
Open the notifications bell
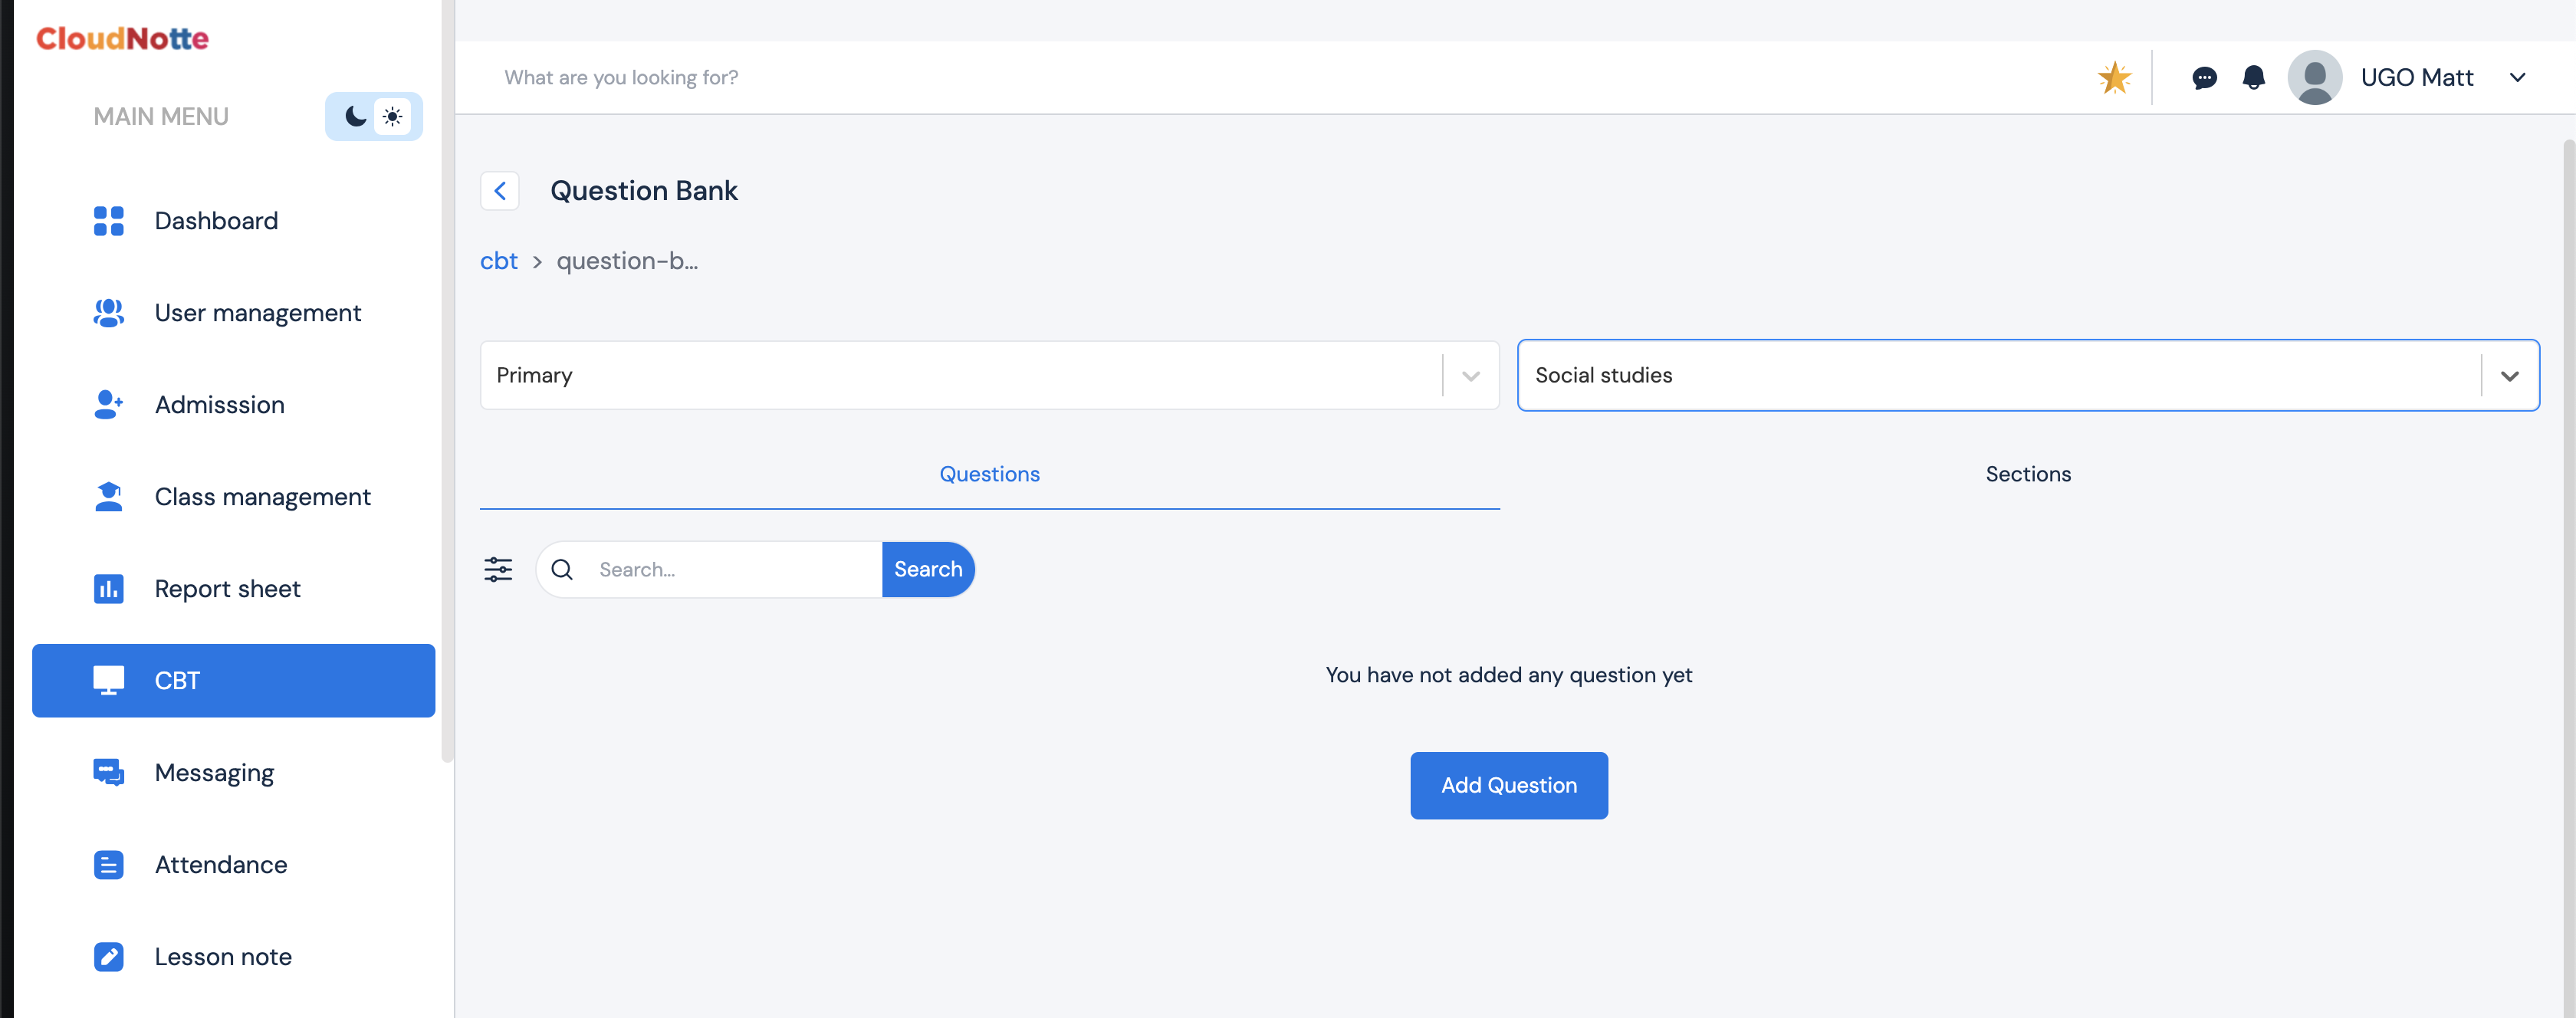click(2253, 77)
